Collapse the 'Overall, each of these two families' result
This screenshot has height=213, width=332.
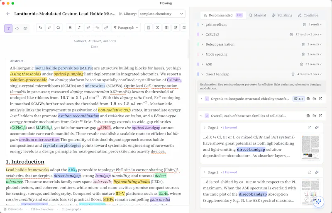coord(201,116)
